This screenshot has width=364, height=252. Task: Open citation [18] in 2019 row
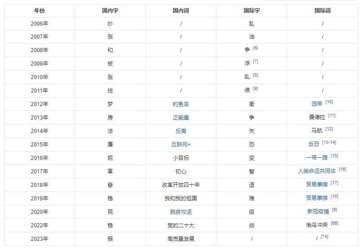tap(334, 196)
